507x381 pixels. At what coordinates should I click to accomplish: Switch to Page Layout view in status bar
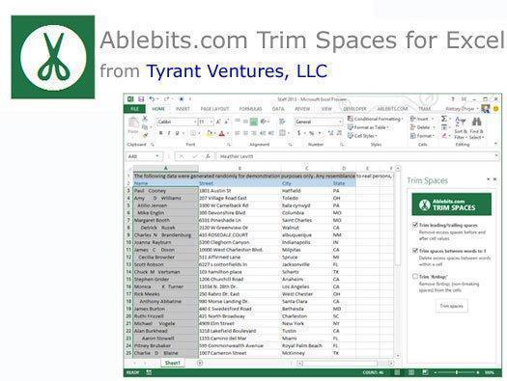pos(411,372)
